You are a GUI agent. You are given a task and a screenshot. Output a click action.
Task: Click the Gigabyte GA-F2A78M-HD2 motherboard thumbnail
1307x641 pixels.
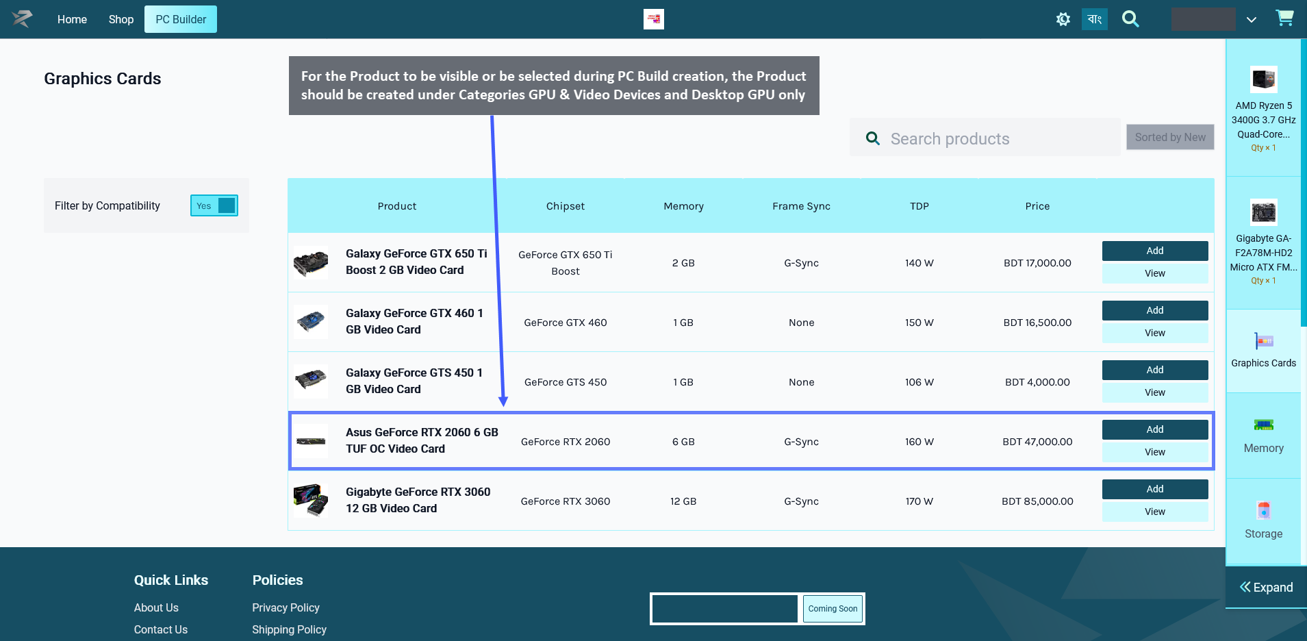click(1263, 212)
